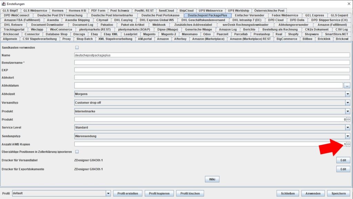Switch to the DPD Cloud tab
The width and height of the screenshot is (353, 199).
pyautogui.click(x=276, y=20)
